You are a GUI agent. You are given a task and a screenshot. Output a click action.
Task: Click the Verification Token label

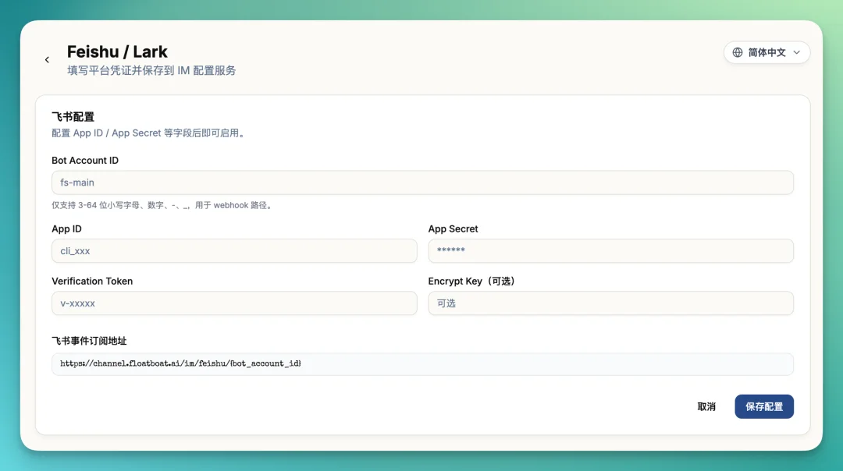[92, 282]
